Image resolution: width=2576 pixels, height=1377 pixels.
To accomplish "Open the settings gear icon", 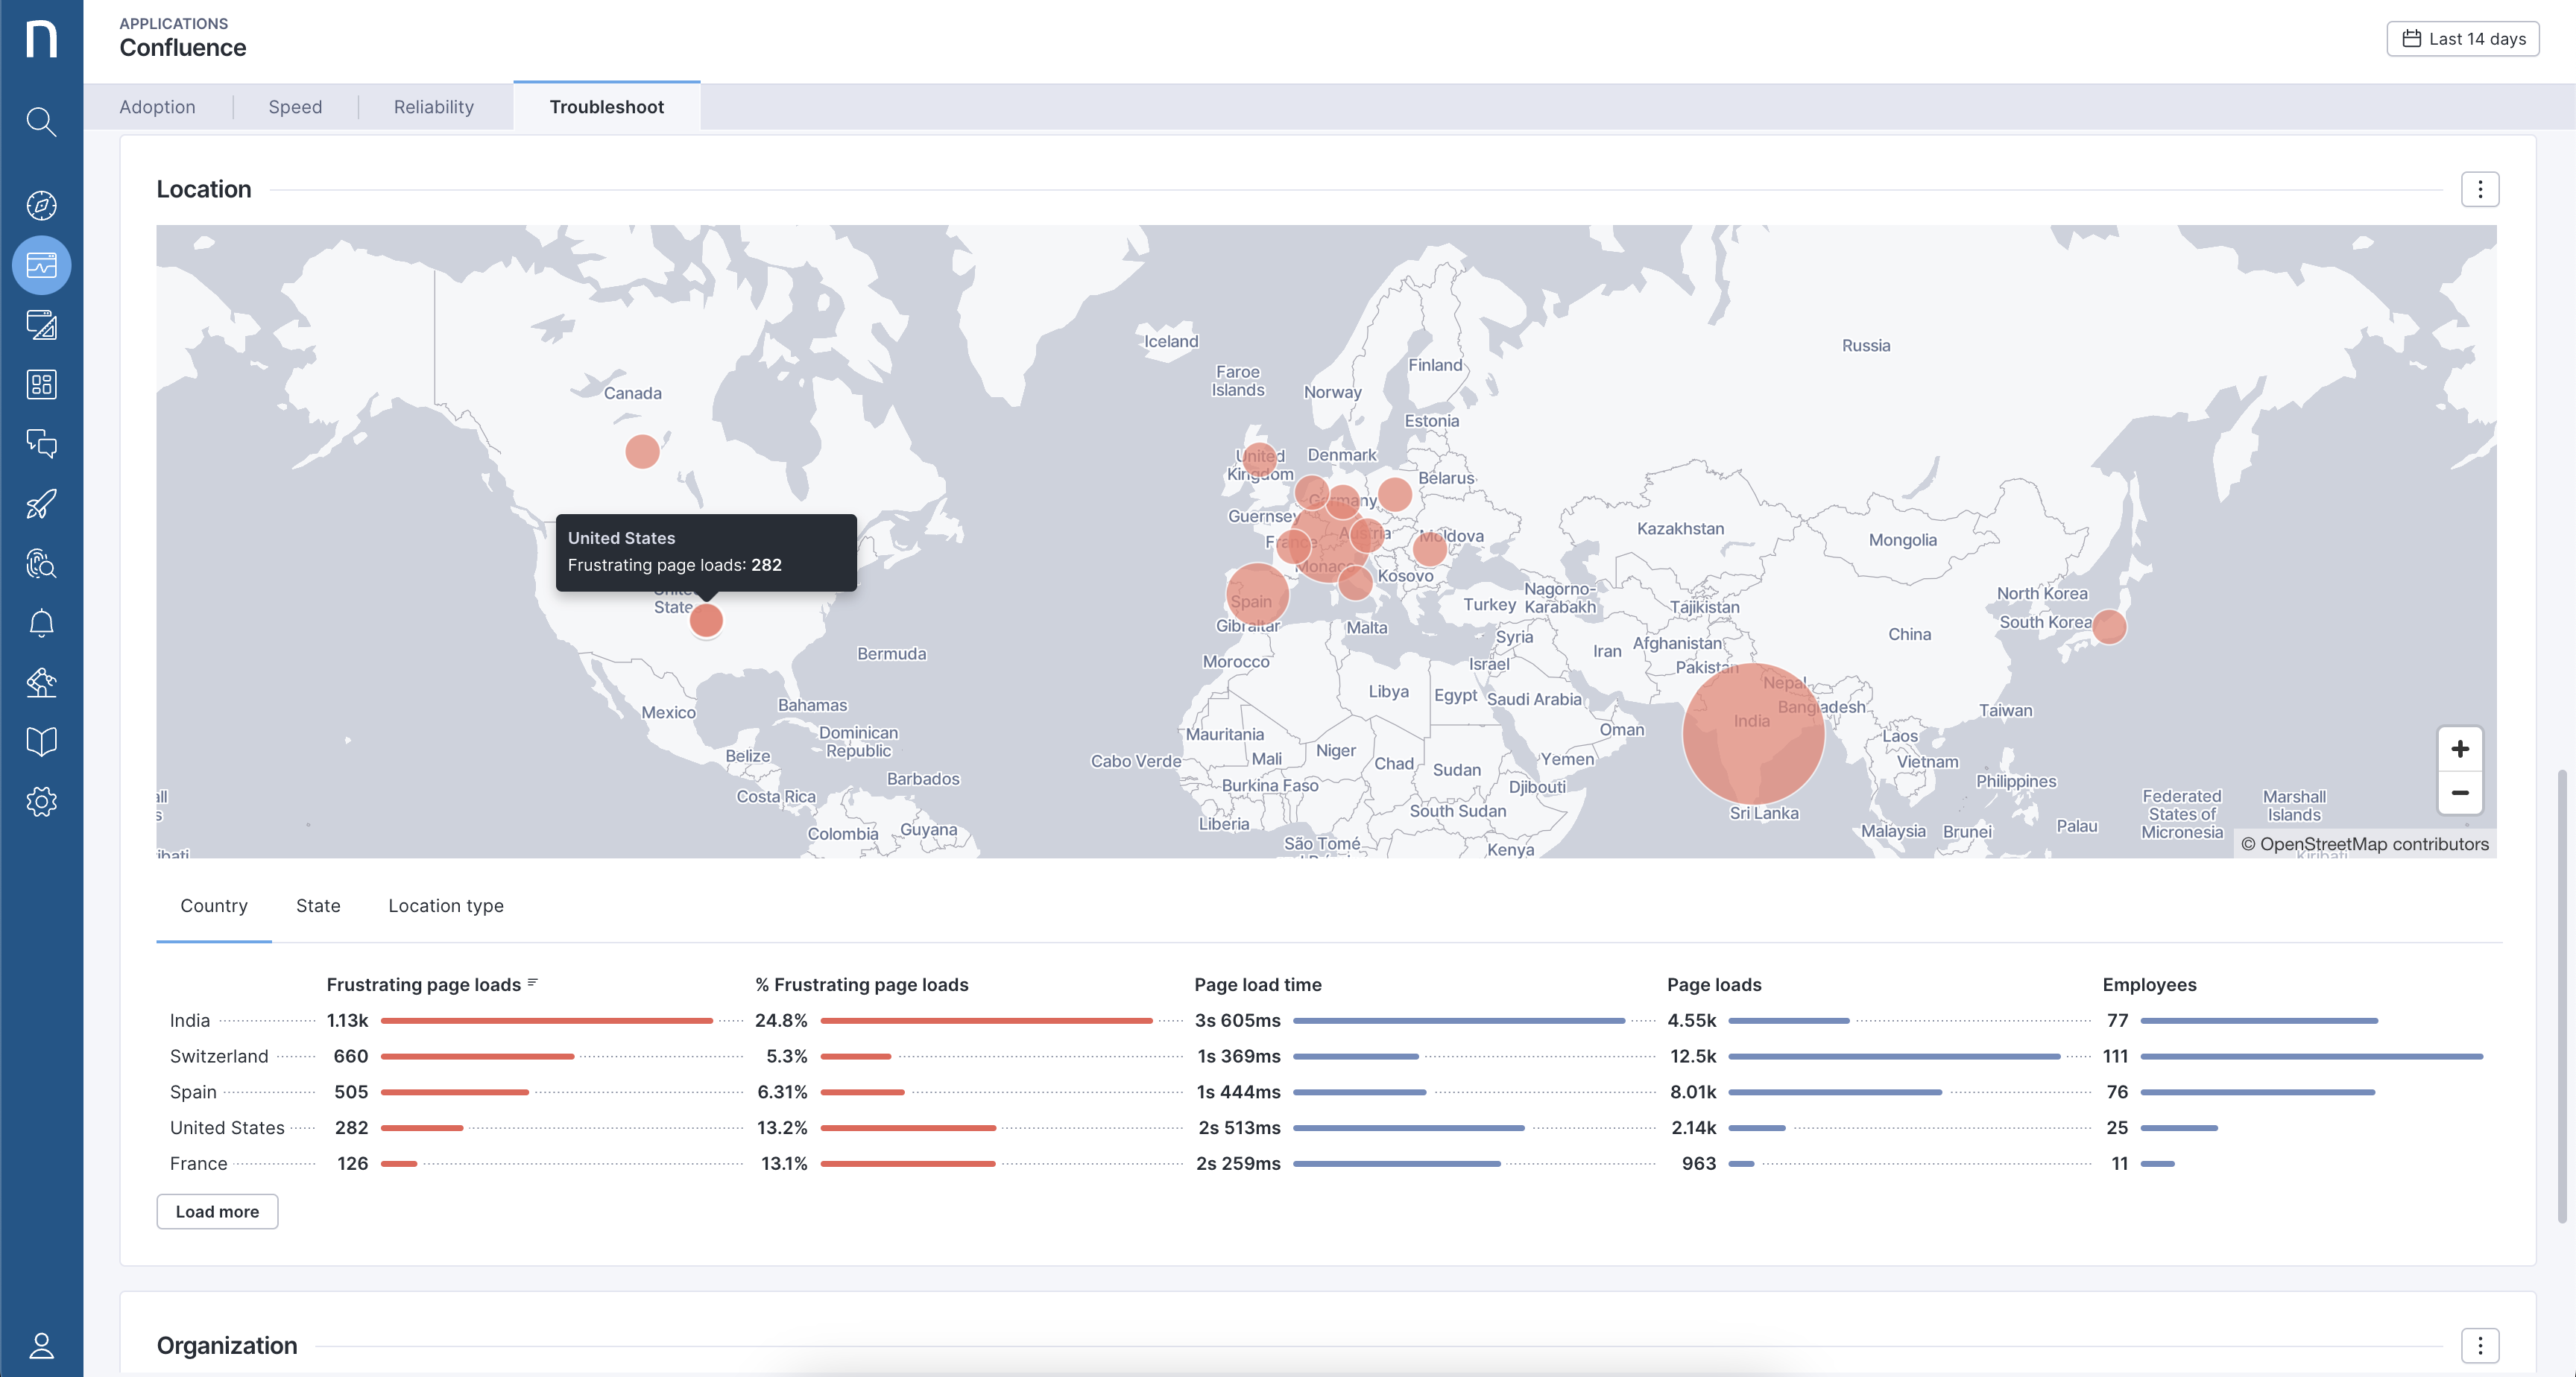I will click(x=41, y=802).
